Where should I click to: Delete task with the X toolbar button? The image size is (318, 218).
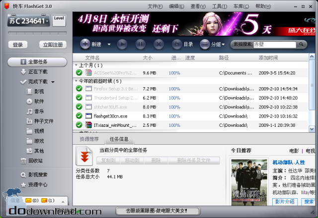click(159, 44)
